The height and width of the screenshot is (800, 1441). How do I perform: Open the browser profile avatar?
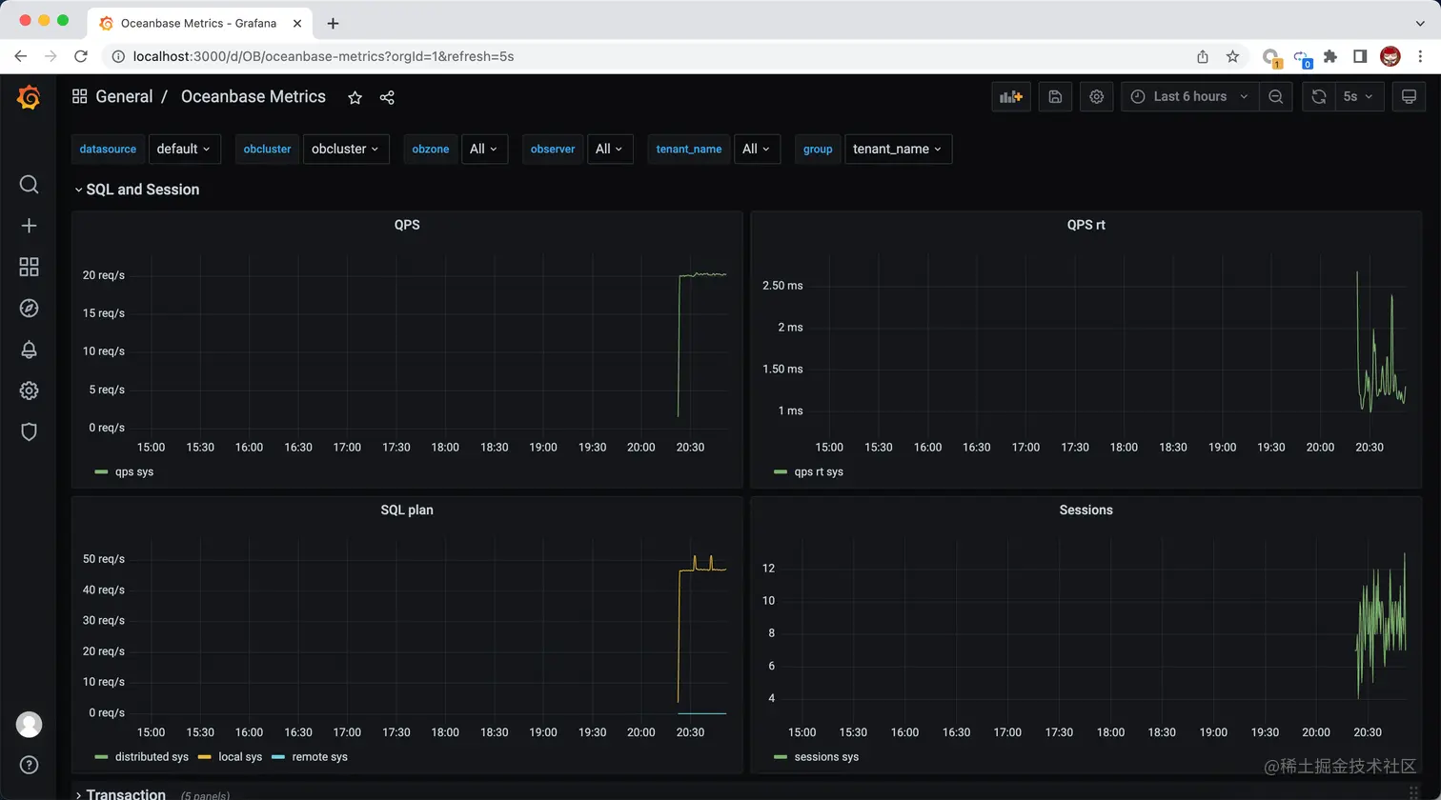pyautogui.click(x=1390, y=56)
